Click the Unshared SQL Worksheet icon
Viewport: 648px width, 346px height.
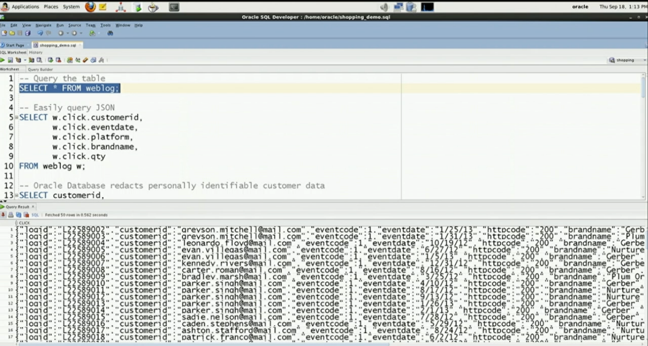tap(70, 60)
